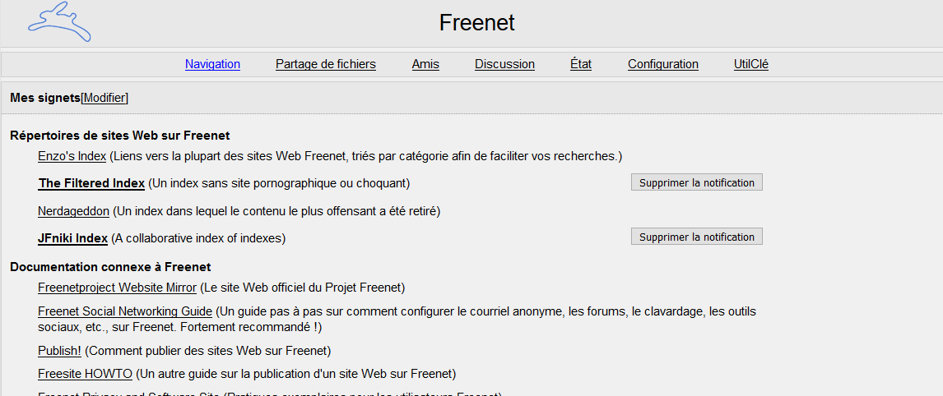
Task: Click the Freenet rabbit logo
Action: click(59, 22)
